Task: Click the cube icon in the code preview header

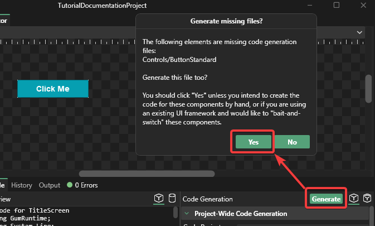Action: tap(159, 199)
